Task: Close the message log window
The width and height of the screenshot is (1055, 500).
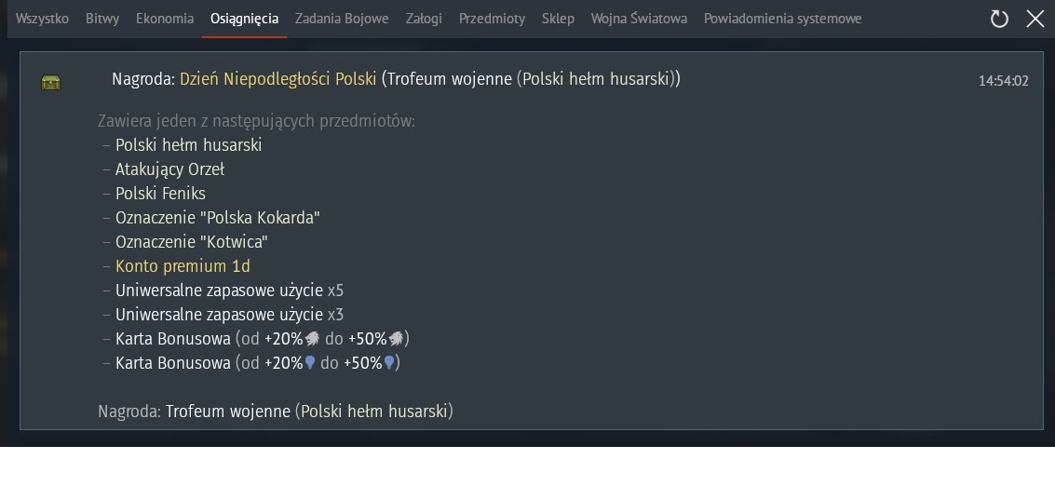Action: (1035, 19)
